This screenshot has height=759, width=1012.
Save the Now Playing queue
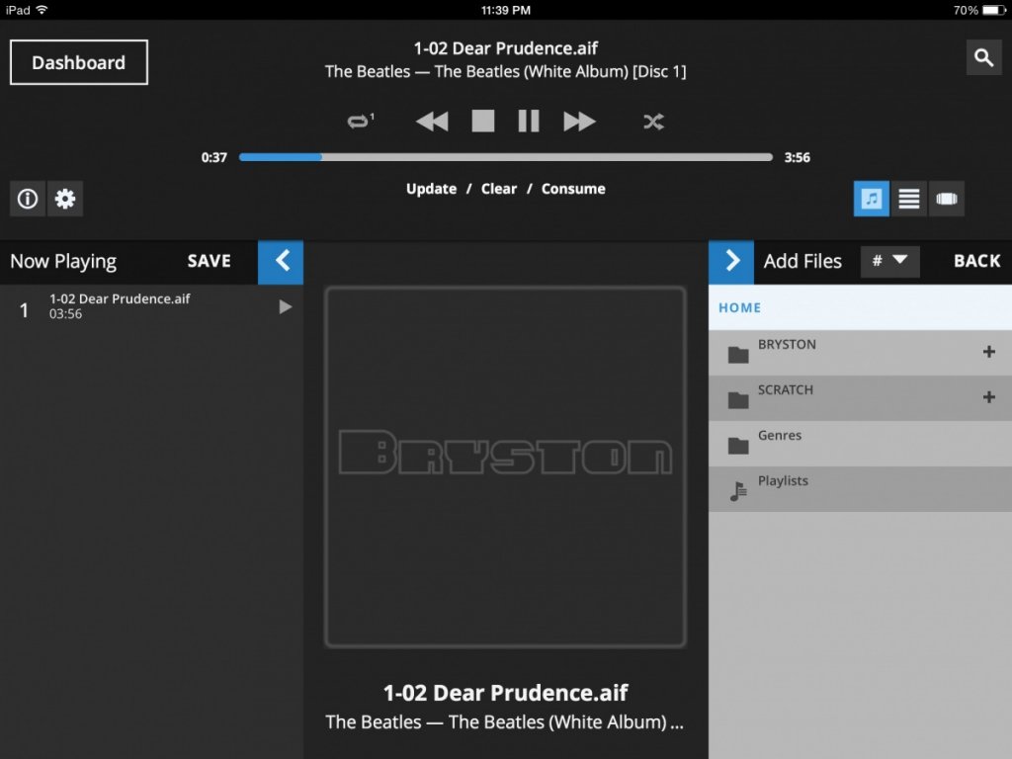210,261
